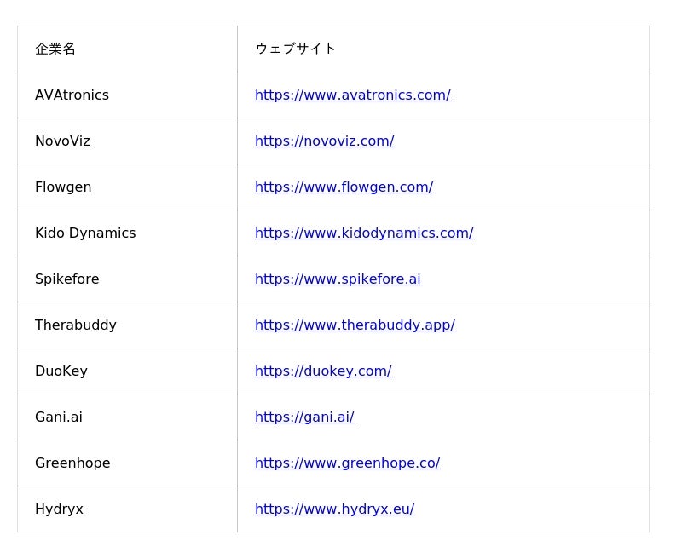Click the AVAtronics company name cell
Screen dimensions: 682x558
(x=72, y=95)
